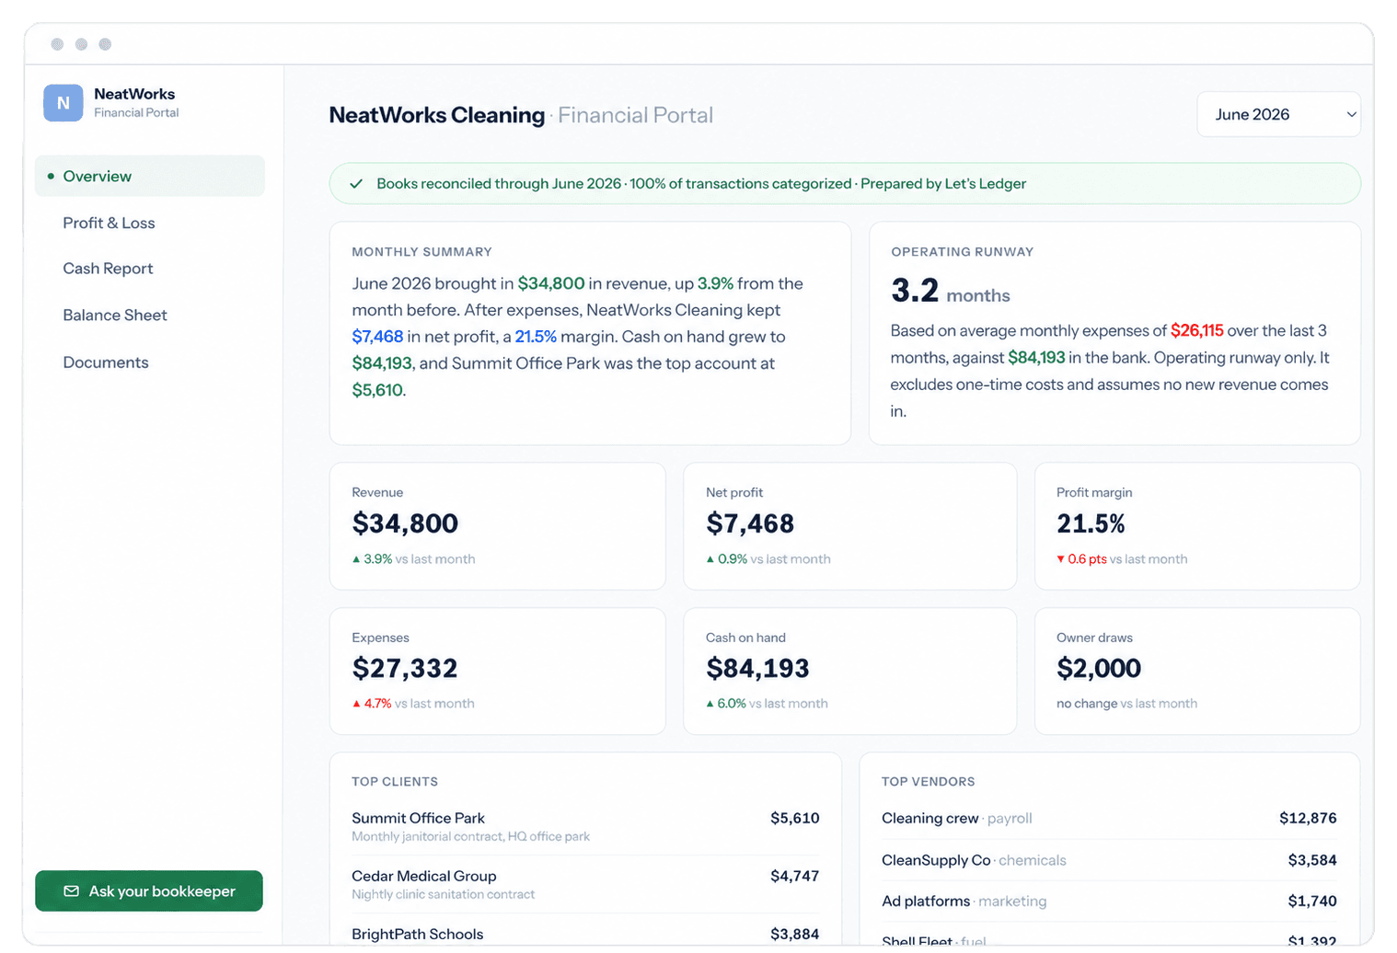
Task: Click the Cedar Medical Group client row
Action: tap(585, 884)
